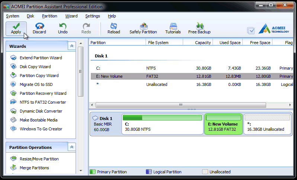
Task: Open Partition Recovery Wizard
Action: [38, 93]
